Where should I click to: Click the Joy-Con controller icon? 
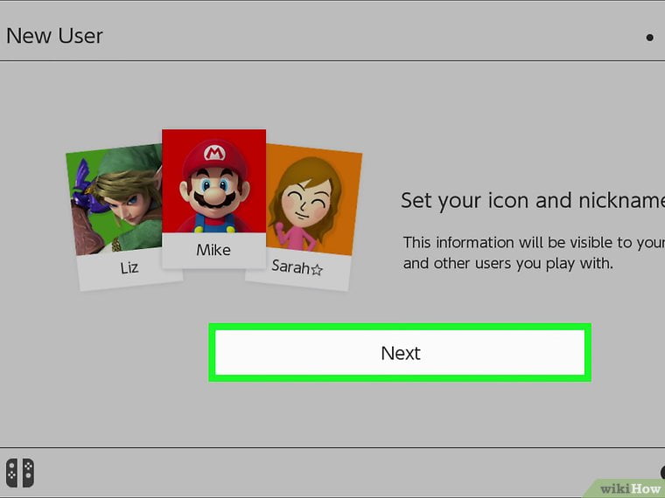coord(20,473)
